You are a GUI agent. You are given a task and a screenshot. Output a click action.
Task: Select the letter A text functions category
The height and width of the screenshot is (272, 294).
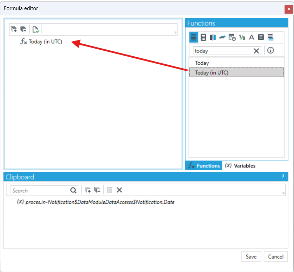coord(251,37)
